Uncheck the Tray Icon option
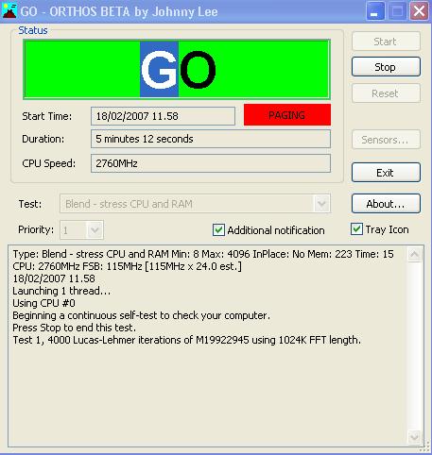Image resolution: width=432 pixels, height=455 pixels. [x=356, y=229]
